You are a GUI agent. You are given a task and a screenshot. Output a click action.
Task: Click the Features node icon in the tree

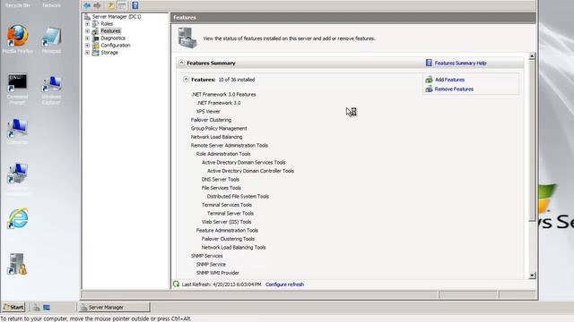[x=96, y=31]
